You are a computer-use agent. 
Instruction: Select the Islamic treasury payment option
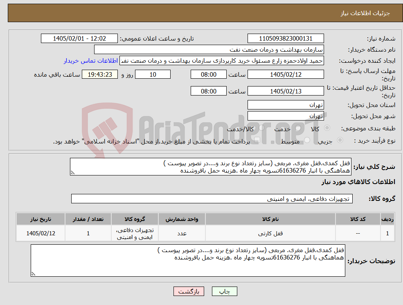tap(257, 140)
